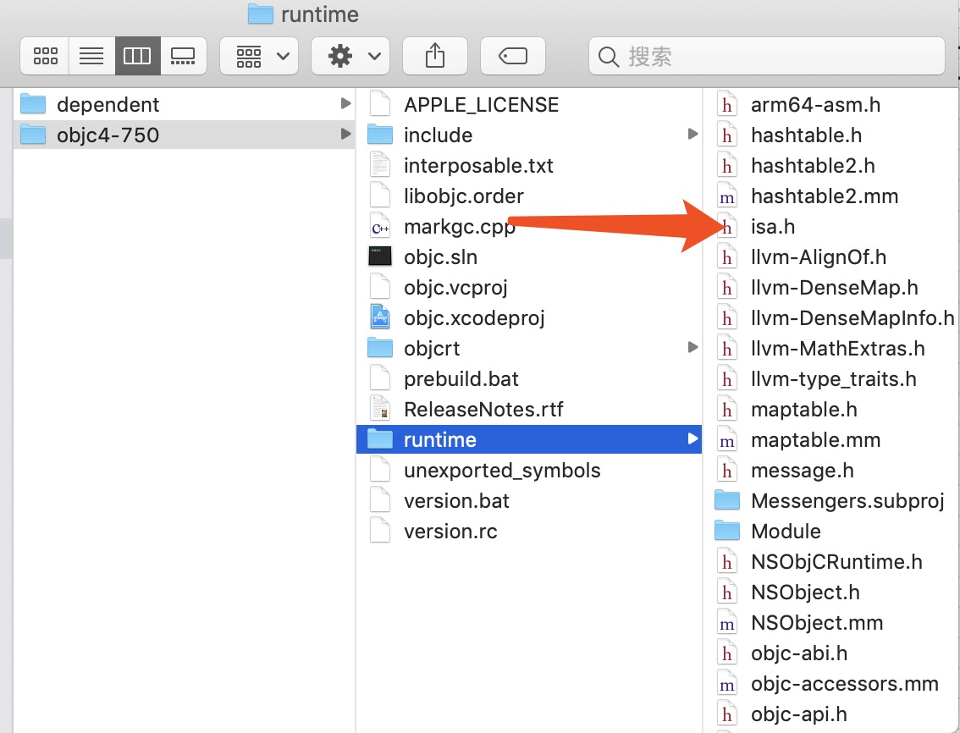Select the objc.xcodeproj project icon

(x=380, y=317)
